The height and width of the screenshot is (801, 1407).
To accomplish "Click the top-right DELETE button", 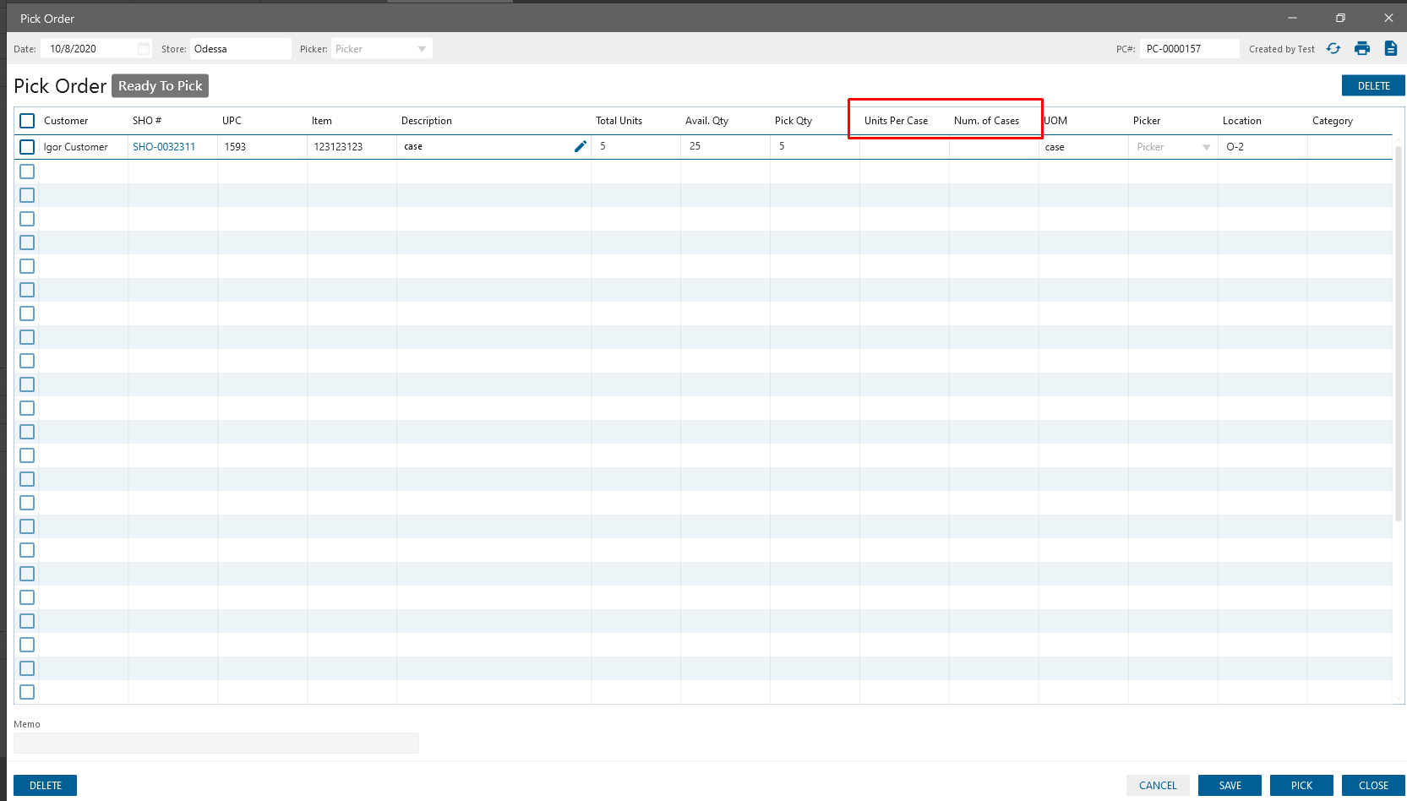I will point(1373,86).
